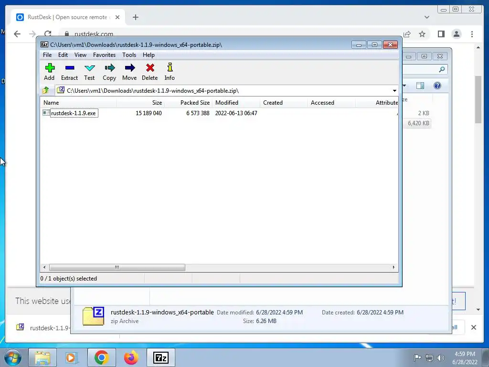Reload the page in Chrome

point(48,34)
